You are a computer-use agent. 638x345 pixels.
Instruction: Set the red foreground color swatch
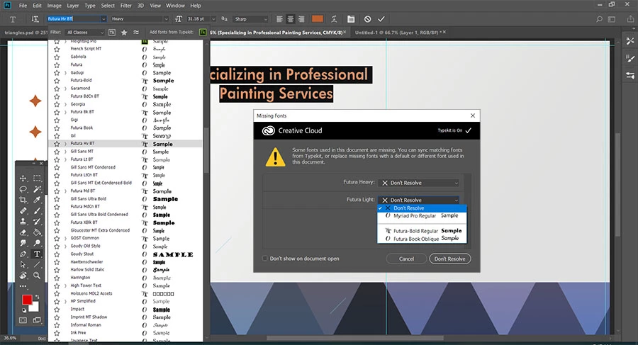click(27, 300)
